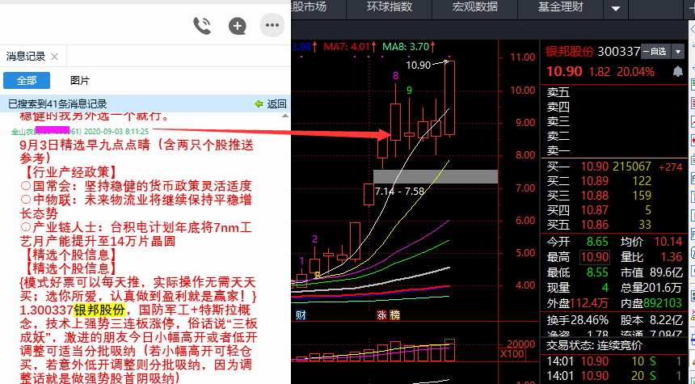The width and height of the screenshot is (695, 384).
Task: Click the MA8: 3.70 indicator label
Action: (x=406, y=46)
